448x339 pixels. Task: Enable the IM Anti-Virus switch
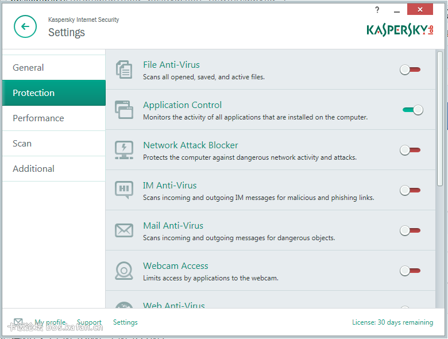[x=410, y=190]
